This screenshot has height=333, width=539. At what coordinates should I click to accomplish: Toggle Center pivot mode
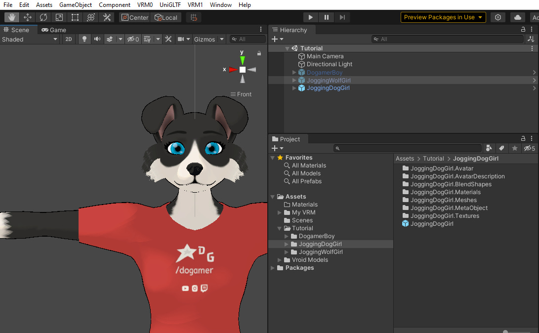(x=135, y=17)
